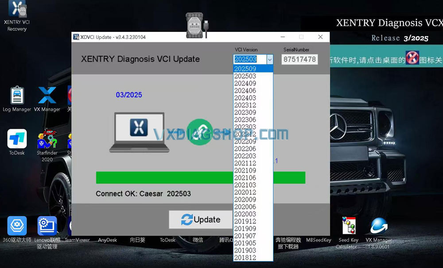Open 向日葵 desktop shortcut

(137, 240)
